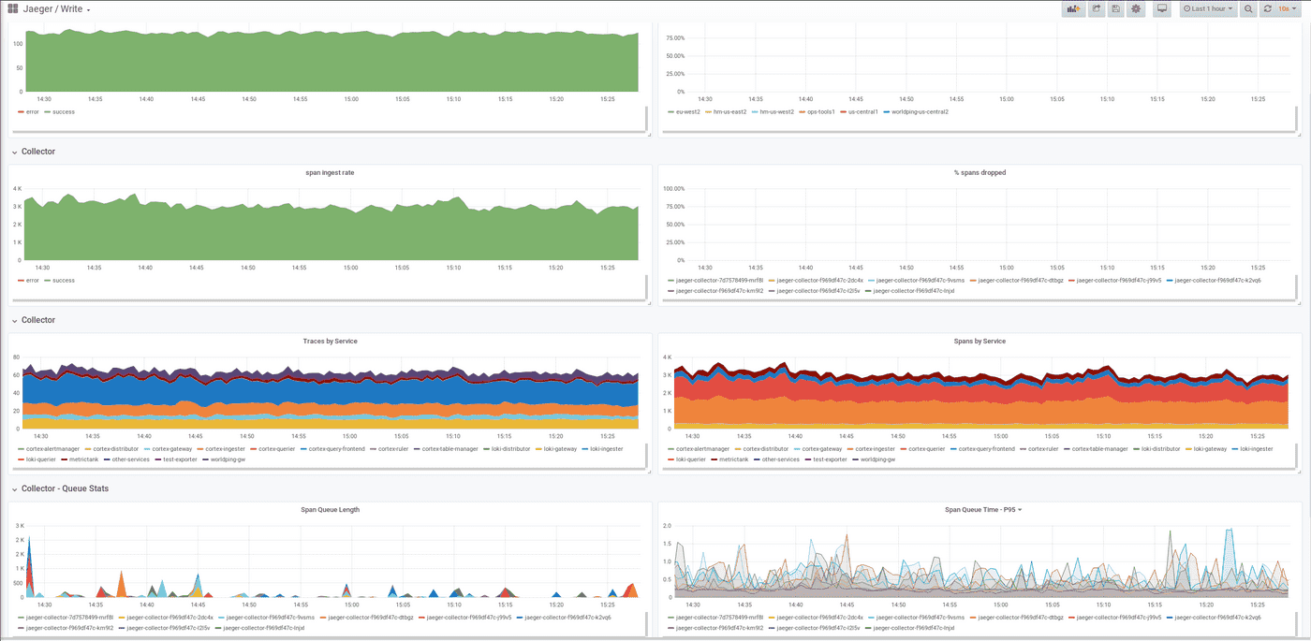The width and height of the screenshot is (1311, 641).
Task: Open the share dashboard icon
Action: point(1096,7)
